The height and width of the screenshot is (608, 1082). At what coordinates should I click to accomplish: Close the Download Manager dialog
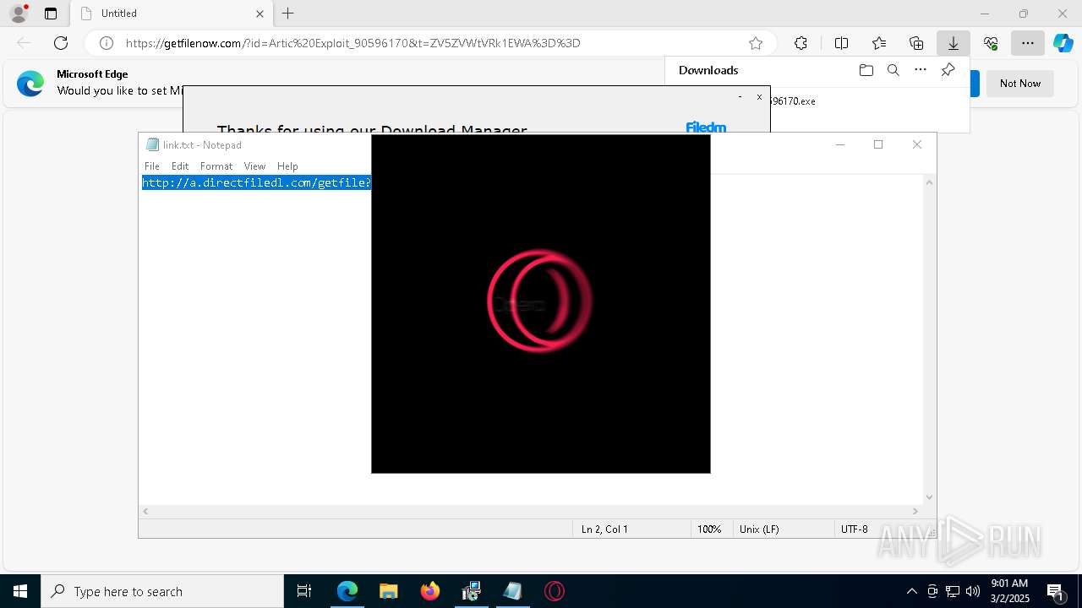[759, 97]
